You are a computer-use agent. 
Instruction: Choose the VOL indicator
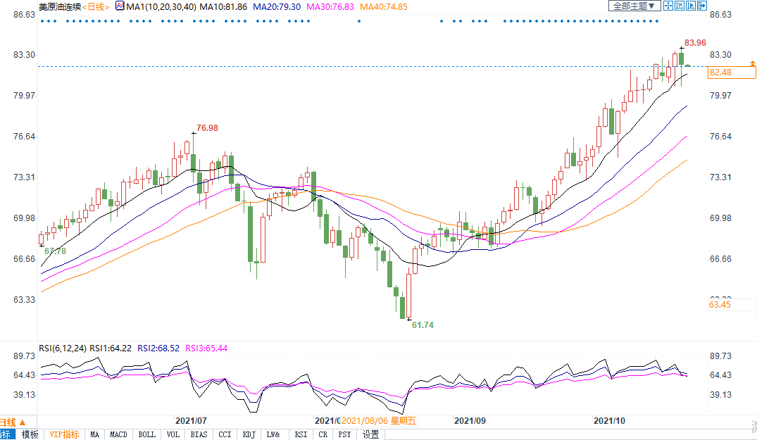[x=174, y=434]
